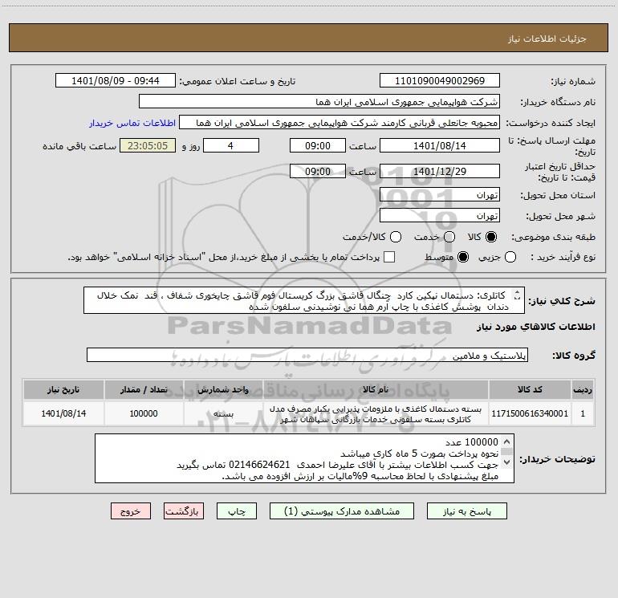Click buyer notes scrollbar down arrow
Image resolution: width=618 pixels, height=598 pixels.
tap(507, 462)
